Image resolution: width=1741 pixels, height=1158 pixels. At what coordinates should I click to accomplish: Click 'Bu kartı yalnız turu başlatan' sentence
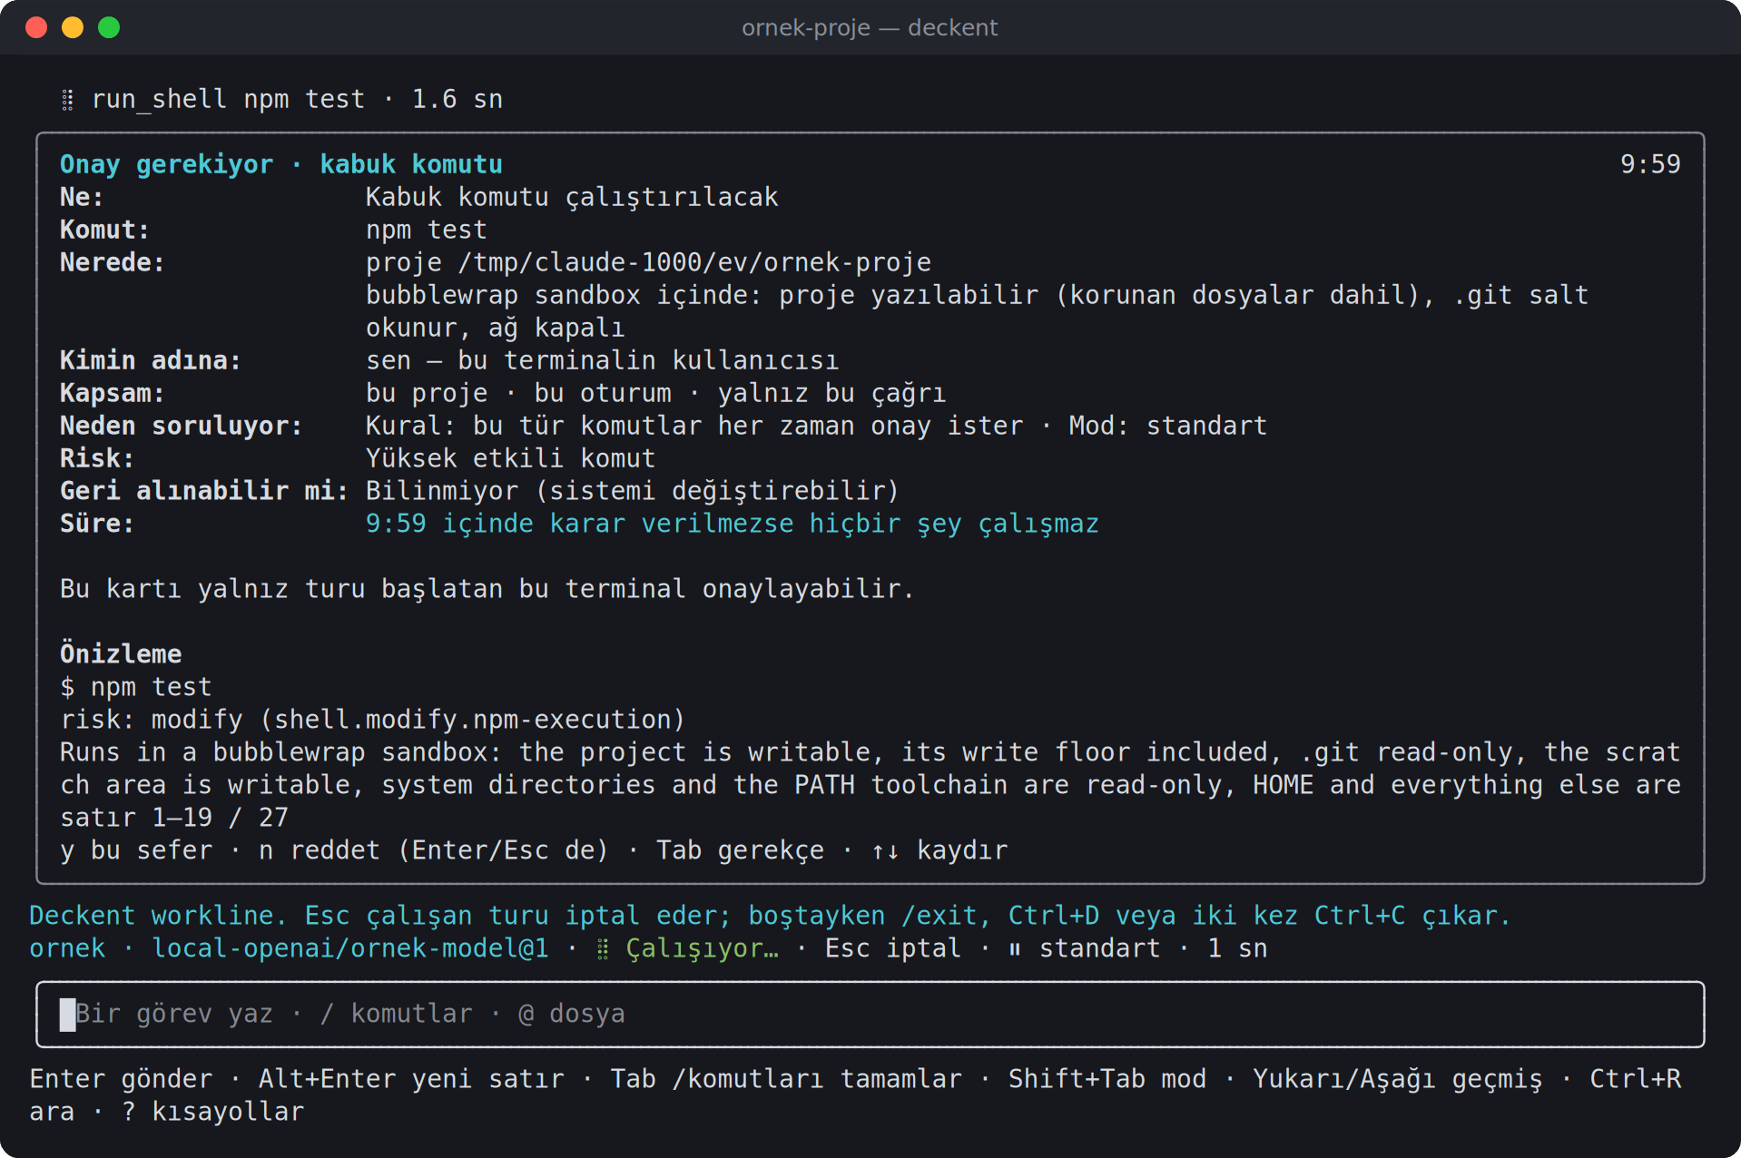click(487, 589)
